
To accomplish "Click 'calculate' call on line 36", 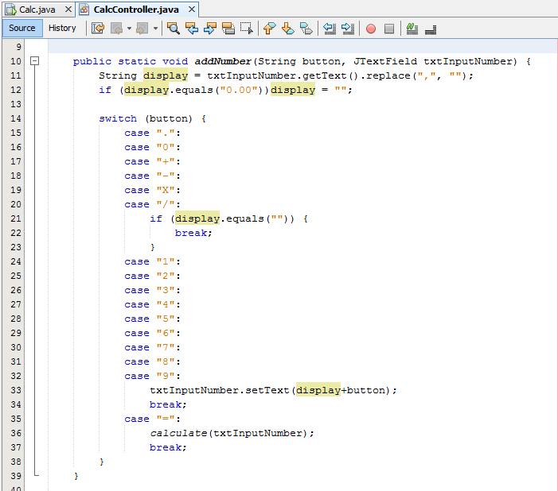I will 178,434.
